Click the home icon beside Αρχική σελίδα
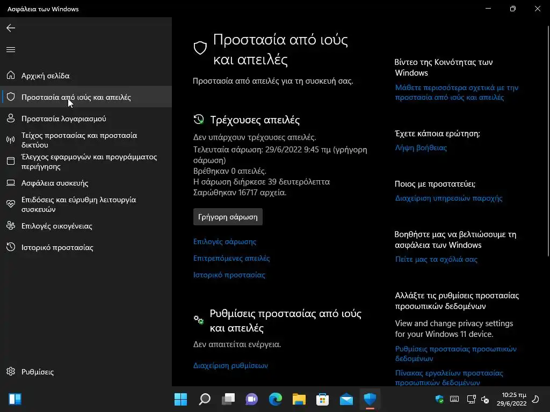 coord(11,75)
